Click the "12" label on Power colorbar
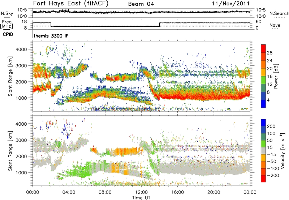Viewport: 289px width, 200px height. (x=269, y=84)
